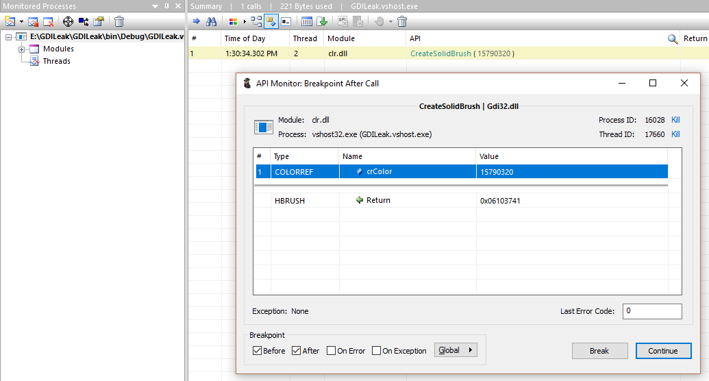Enable the On Exception breakpoint checkbox

[376, 351]
